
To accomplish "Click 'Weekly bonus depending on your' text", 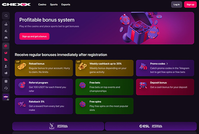I will (x=108, y=68).
